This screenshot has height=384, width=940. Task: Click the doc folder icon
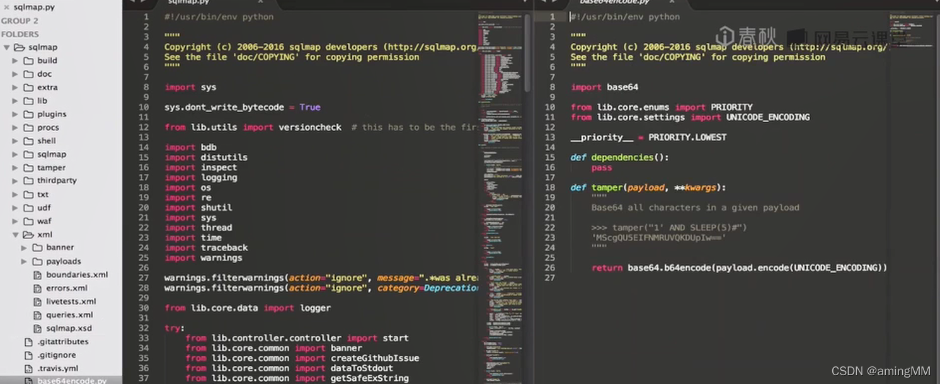pos(28,74)
